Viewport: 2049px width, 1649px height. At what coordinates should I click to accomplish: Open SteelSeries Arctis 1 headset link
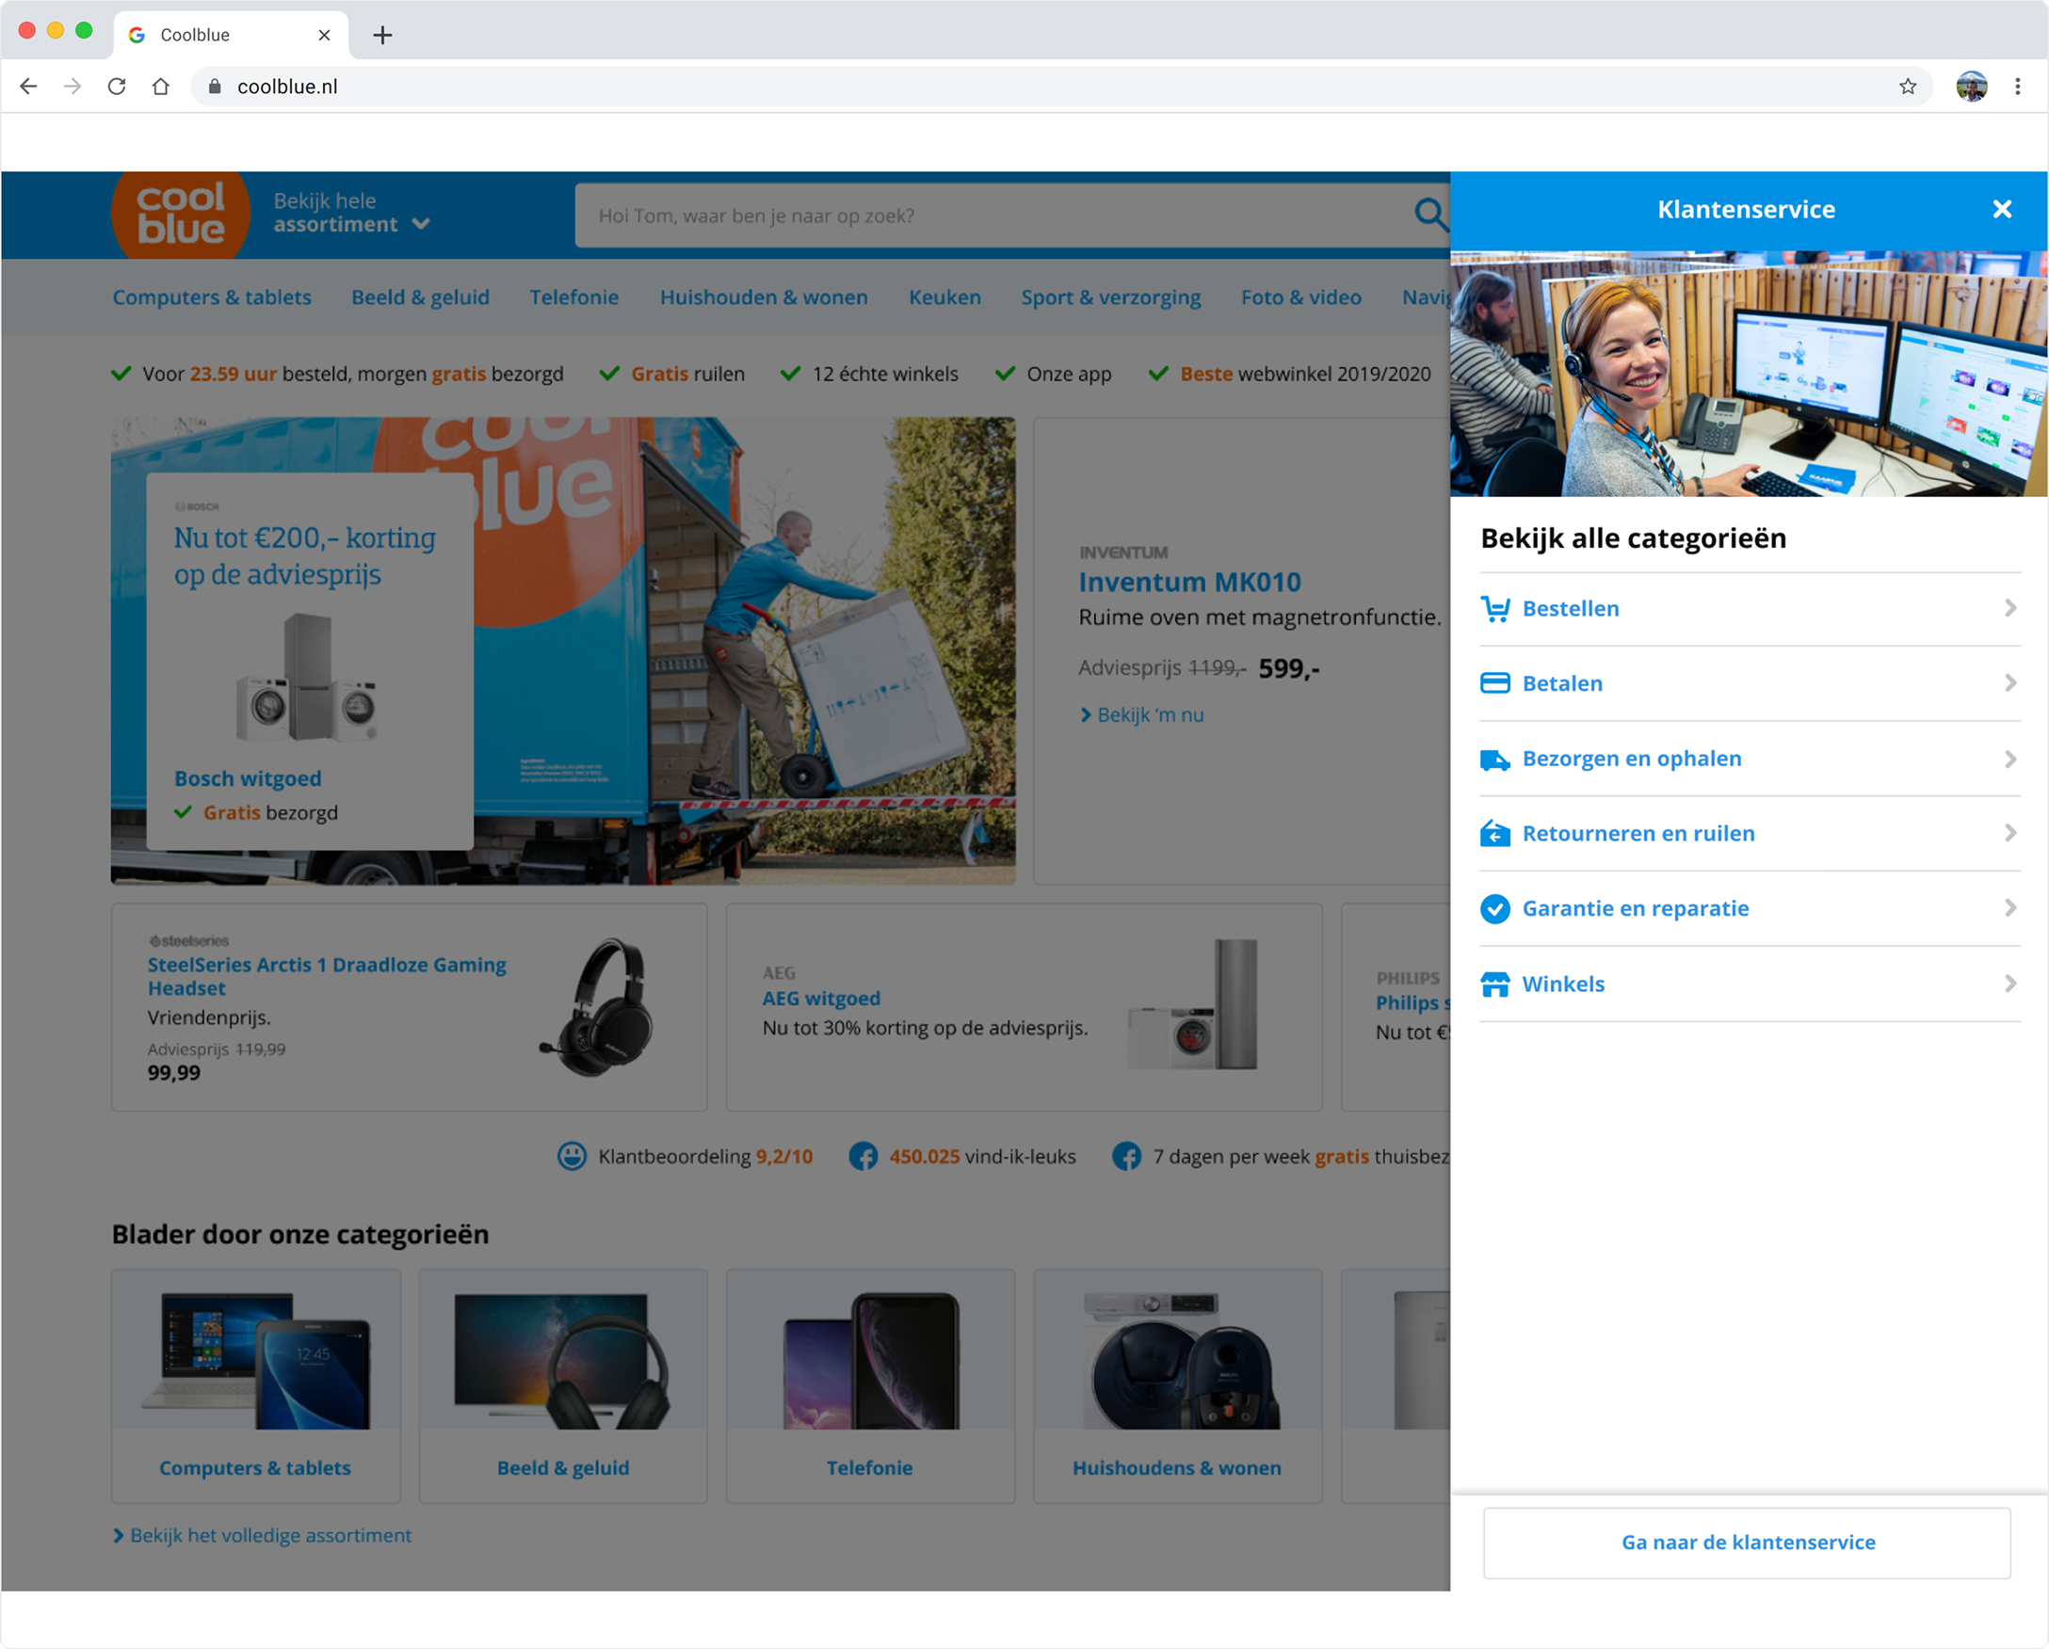click(327, 976)
